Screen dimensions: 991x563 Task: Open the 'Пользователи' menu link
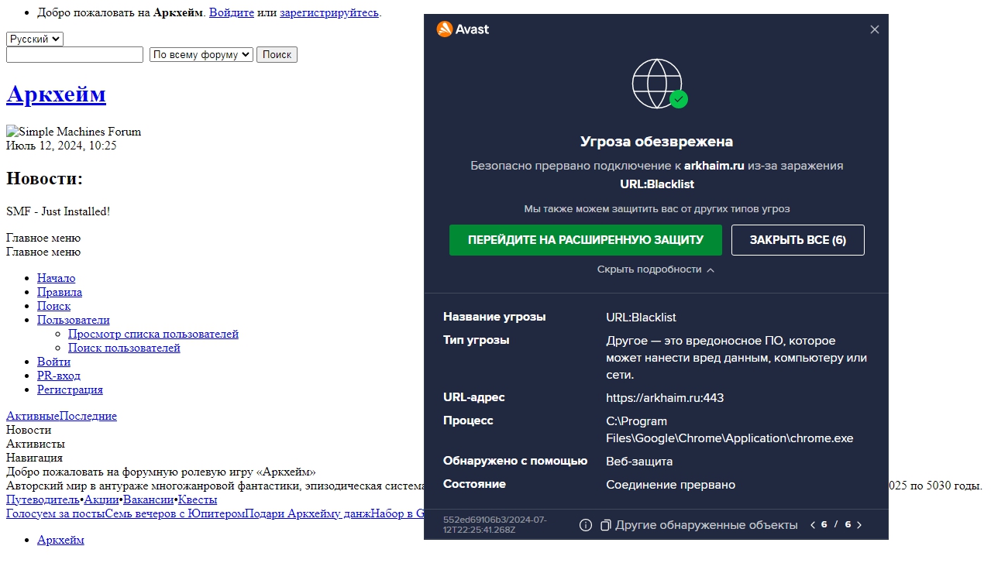(74, 320)
